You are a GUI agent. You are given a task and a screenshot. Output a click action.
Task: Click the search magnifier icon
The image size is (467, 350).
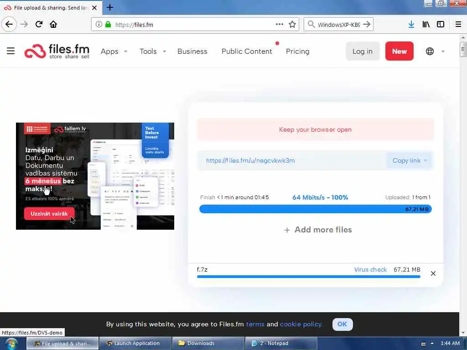311,24
